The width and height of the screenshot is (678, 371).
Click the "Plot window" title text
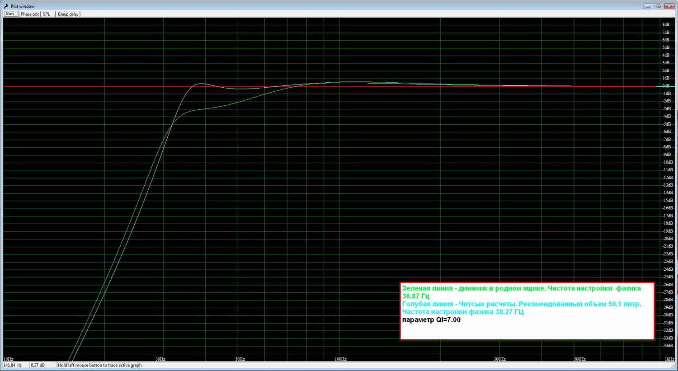[23, 6]
